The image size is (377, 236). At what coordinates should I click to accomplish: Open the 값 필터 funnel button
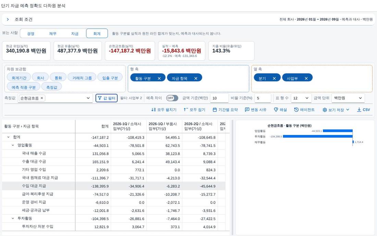pyautogui.click(x=107, y=98)
